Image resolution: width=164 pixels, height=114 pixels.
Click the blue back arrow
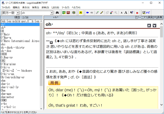[88, 13]
